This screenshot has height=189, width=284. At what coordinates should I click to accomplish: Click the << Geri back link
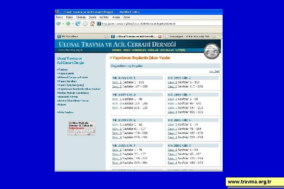(215, 71)
